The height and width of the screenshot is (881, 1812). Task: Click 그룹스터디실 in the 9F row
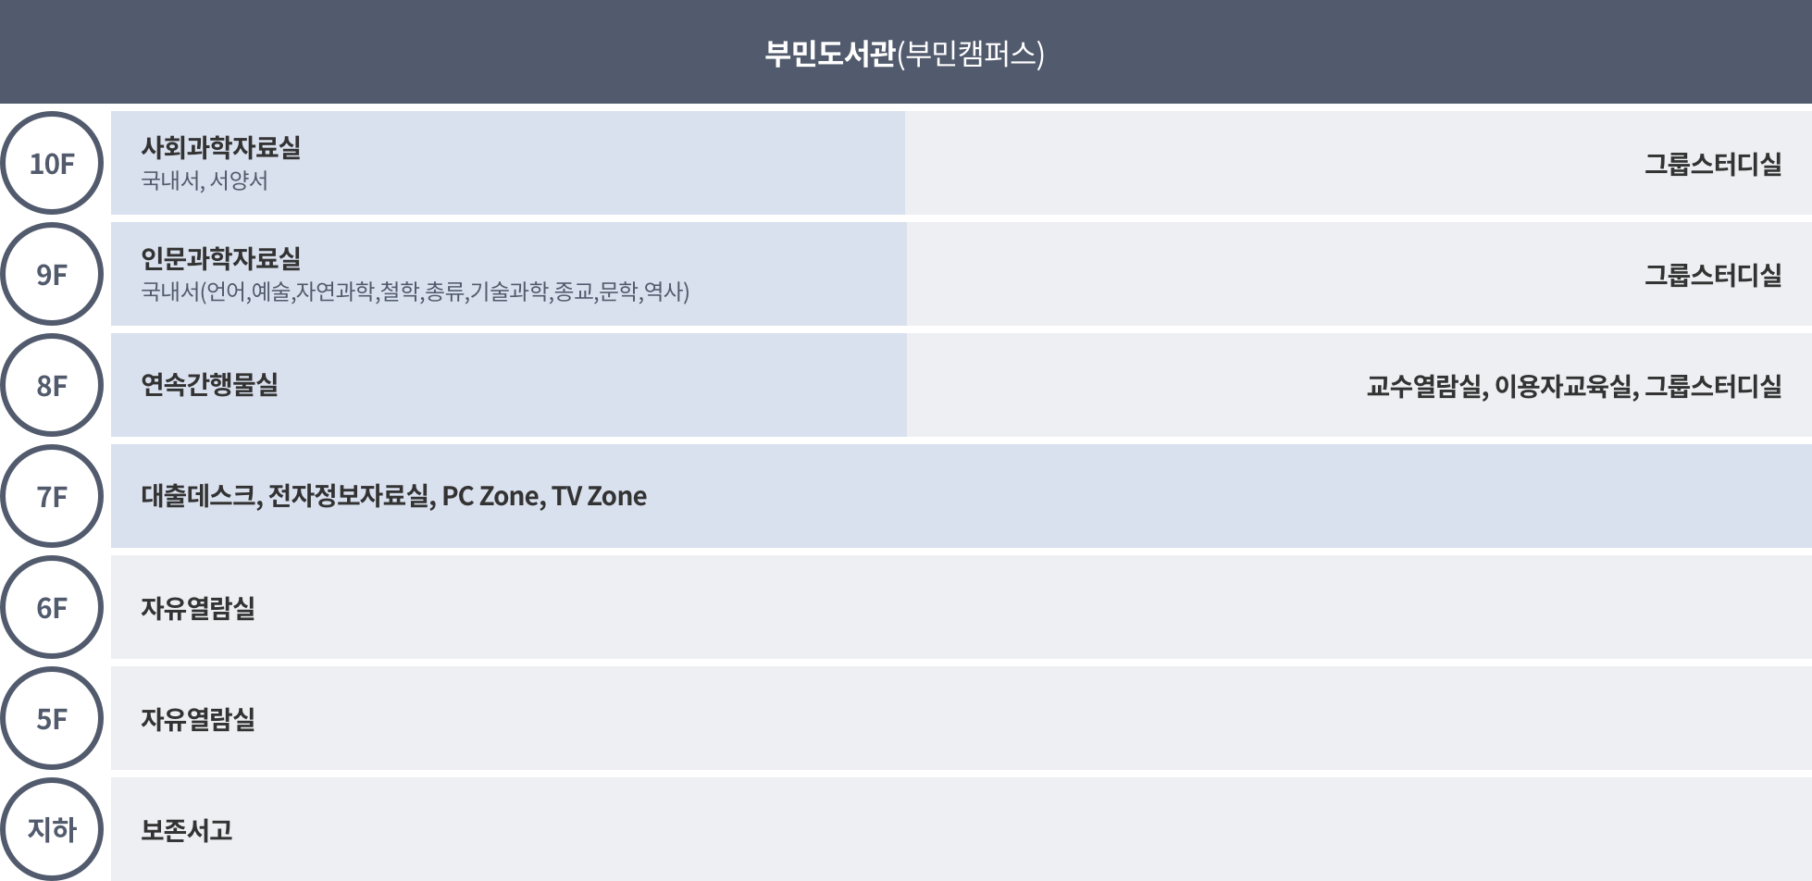click(1713, 275)
